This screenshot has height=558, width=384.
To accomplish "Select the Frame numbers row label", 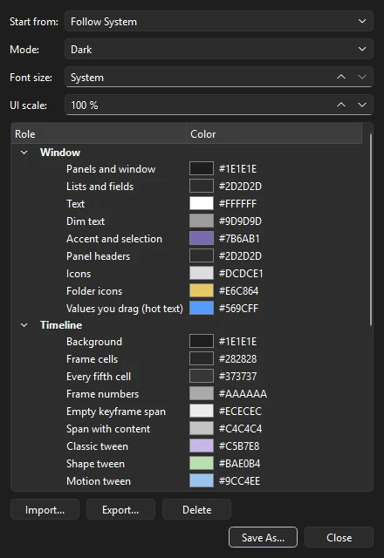I will click(x=102, y=393).
